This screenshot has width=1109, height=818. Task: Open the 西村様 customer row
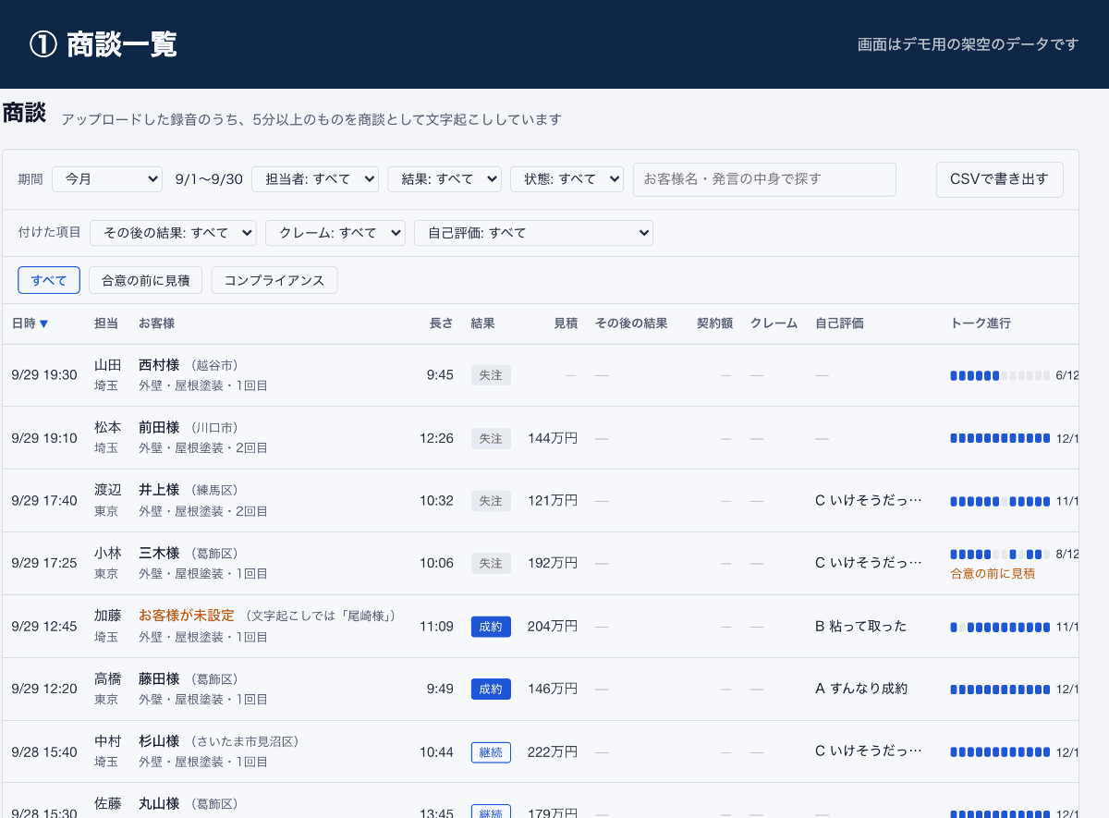click(x=541, y=375)
